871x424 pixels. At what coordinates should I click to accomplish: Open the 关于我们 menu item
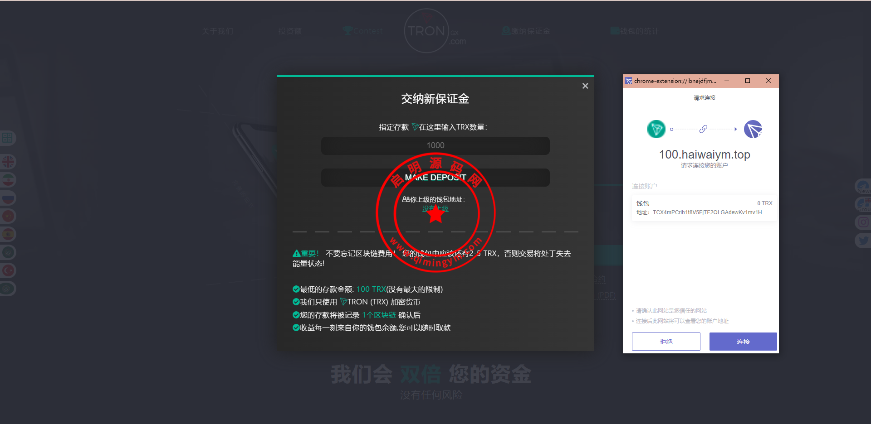217,31
